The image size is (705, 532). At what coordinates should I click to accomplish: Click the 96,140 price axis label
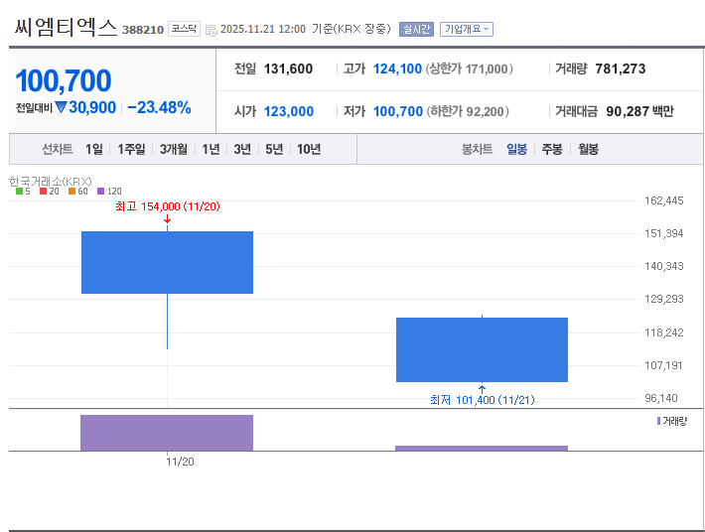[661, 398]
